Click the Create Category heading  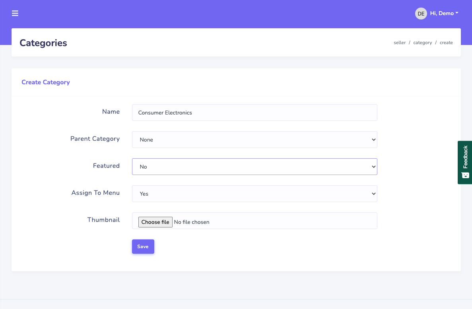[x=46, y=82]
